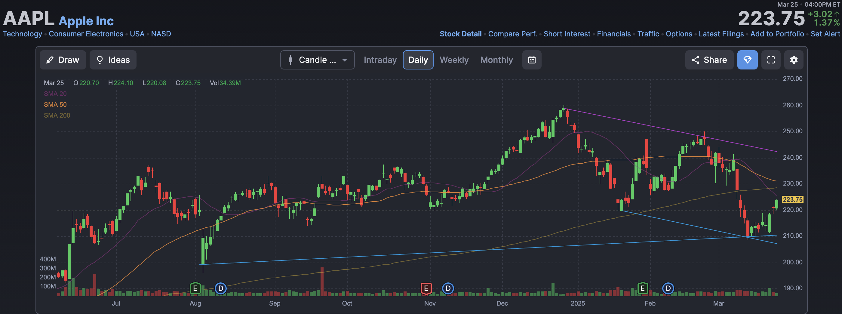Click the +3.02 price change indicator
The width and height of the screenshot is (842, 314).
point(823,14)
